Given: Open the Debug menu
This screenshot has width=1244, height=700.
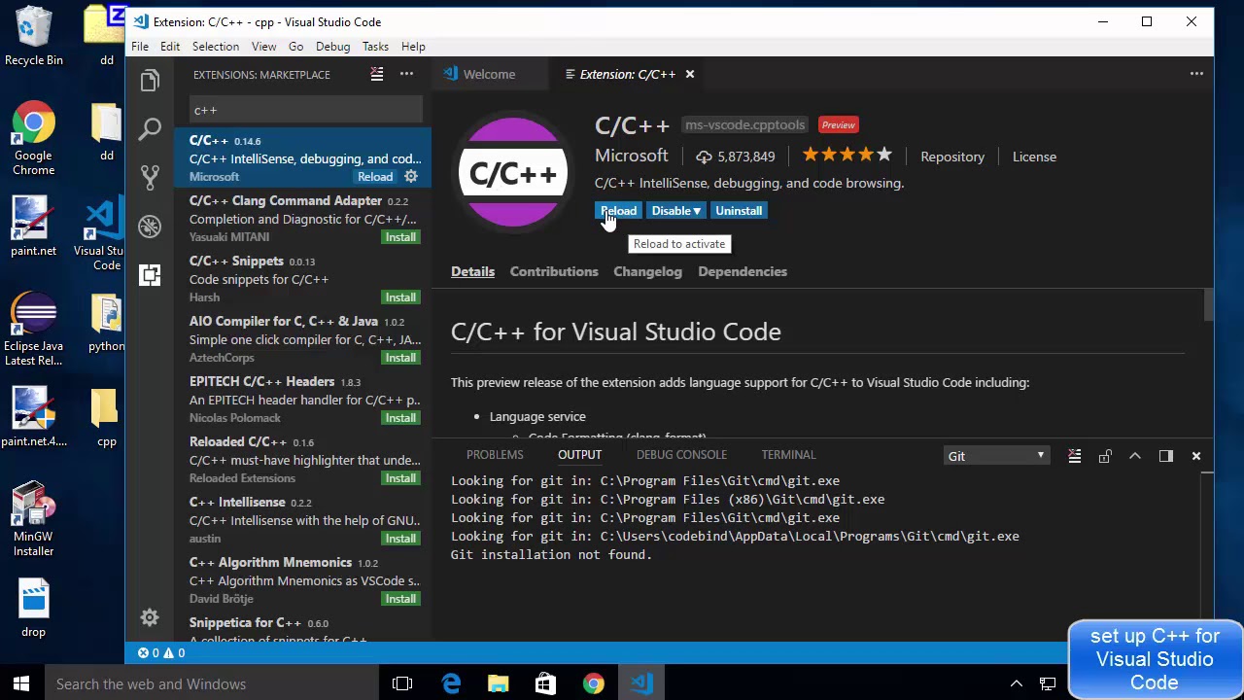Looking at the screenshot, I should click(x=332, y=47).
